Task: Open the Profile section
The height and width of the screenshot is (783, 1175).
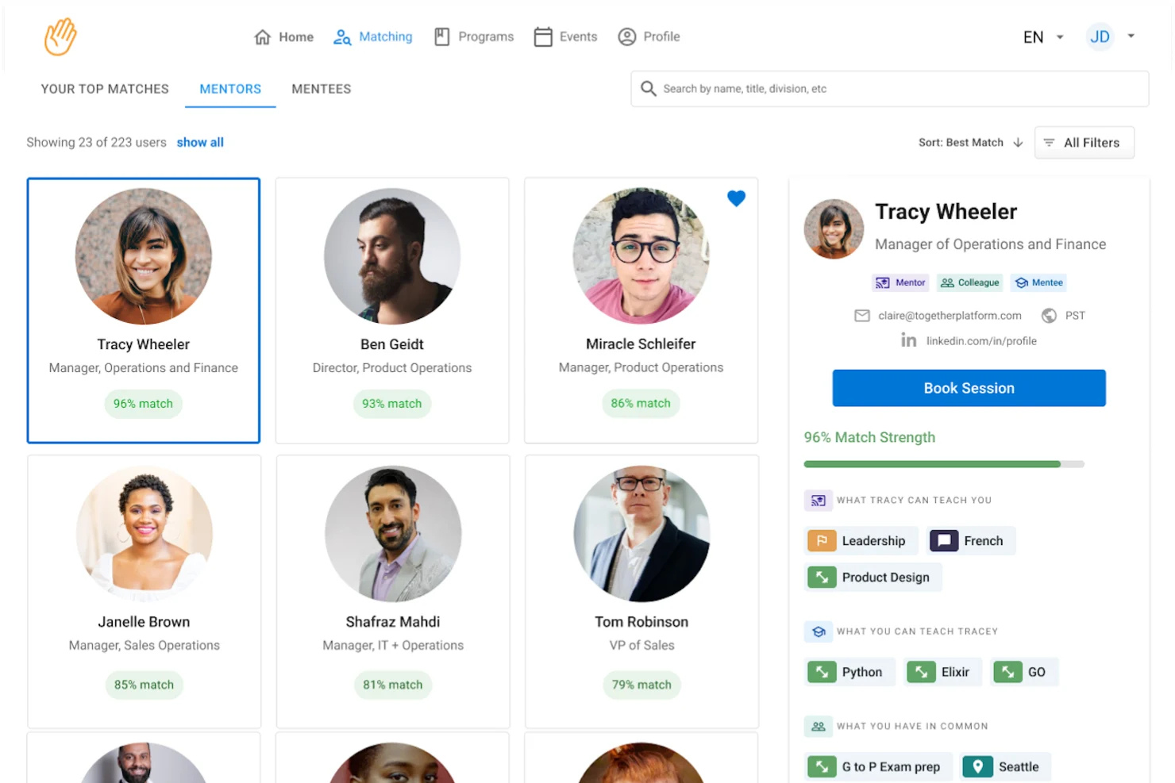Action: [649, 37]
